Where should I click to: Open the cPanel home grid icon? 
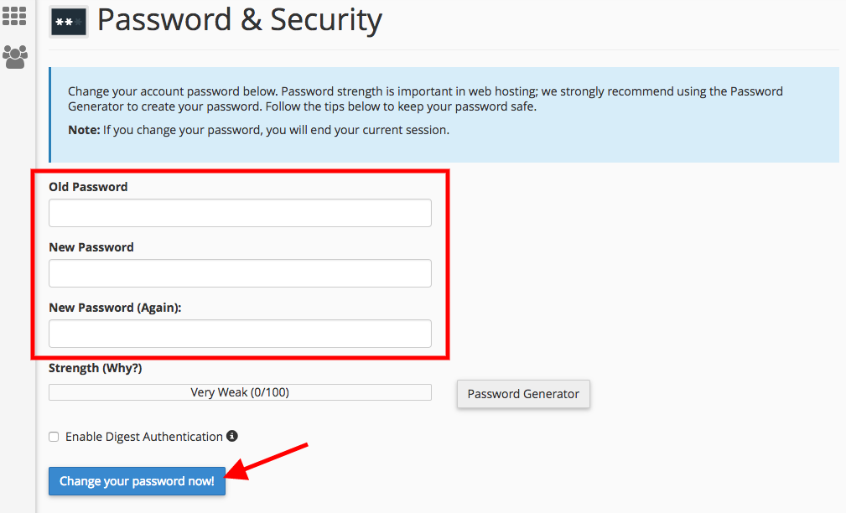pyautogui.click(x=14, y=16)
